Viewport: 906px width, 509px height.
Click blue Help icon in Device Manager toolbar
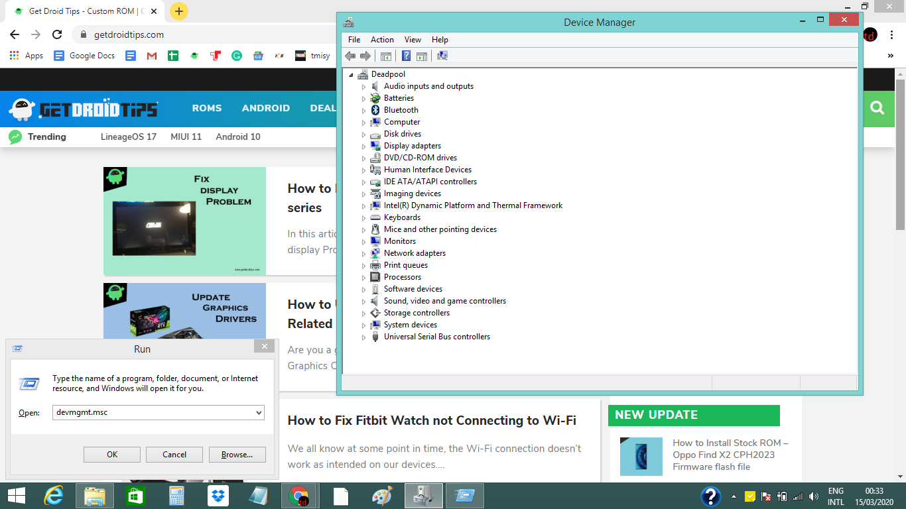click(407, 56)
